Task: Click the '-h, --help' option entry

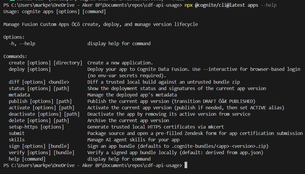Action: pyautogui.click(x=22, y=44)
